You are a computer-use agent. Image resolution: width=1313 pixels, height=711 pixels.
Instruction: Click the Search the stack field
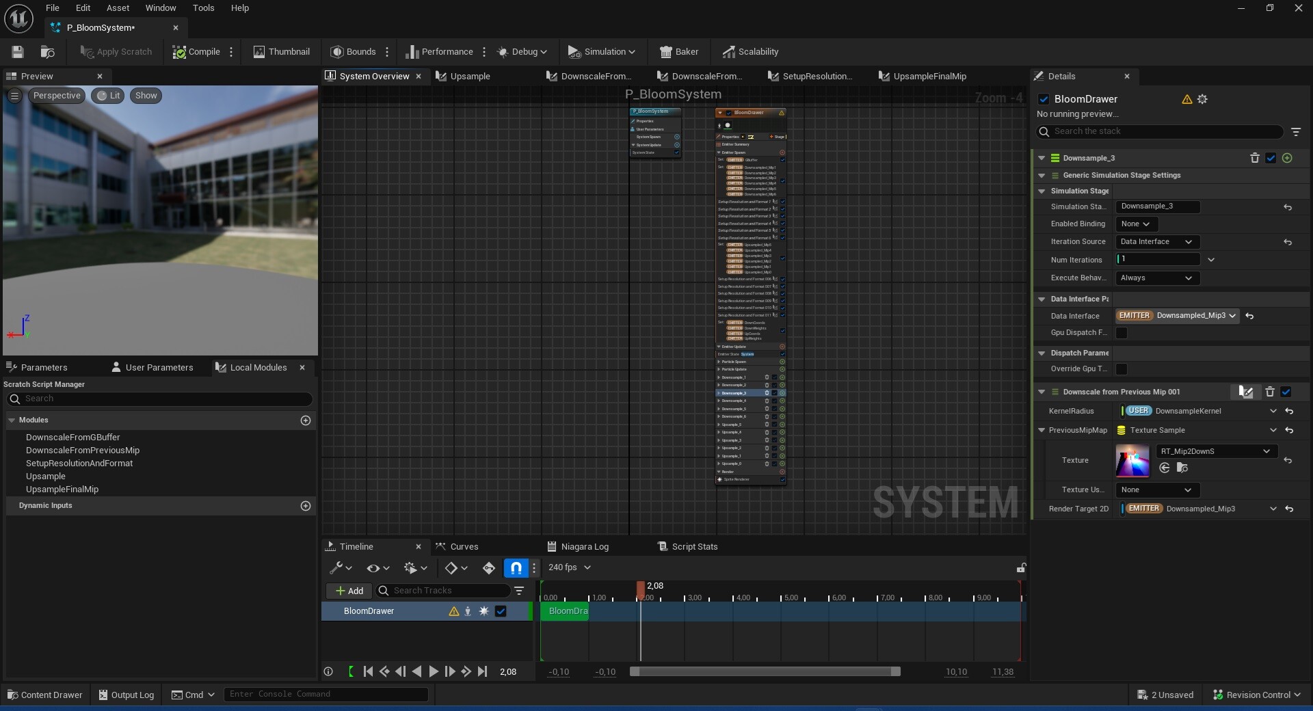[x=1163, y=131]
